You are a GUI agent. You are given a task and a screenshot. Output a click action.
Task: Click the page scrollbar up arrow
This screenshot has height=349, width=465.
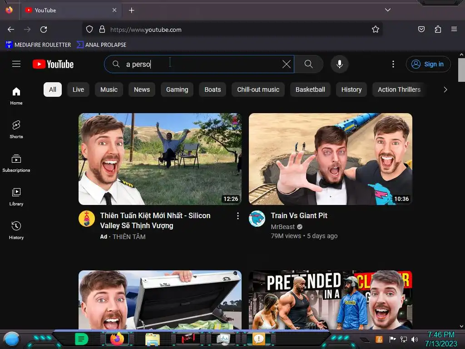click(461, 55)
